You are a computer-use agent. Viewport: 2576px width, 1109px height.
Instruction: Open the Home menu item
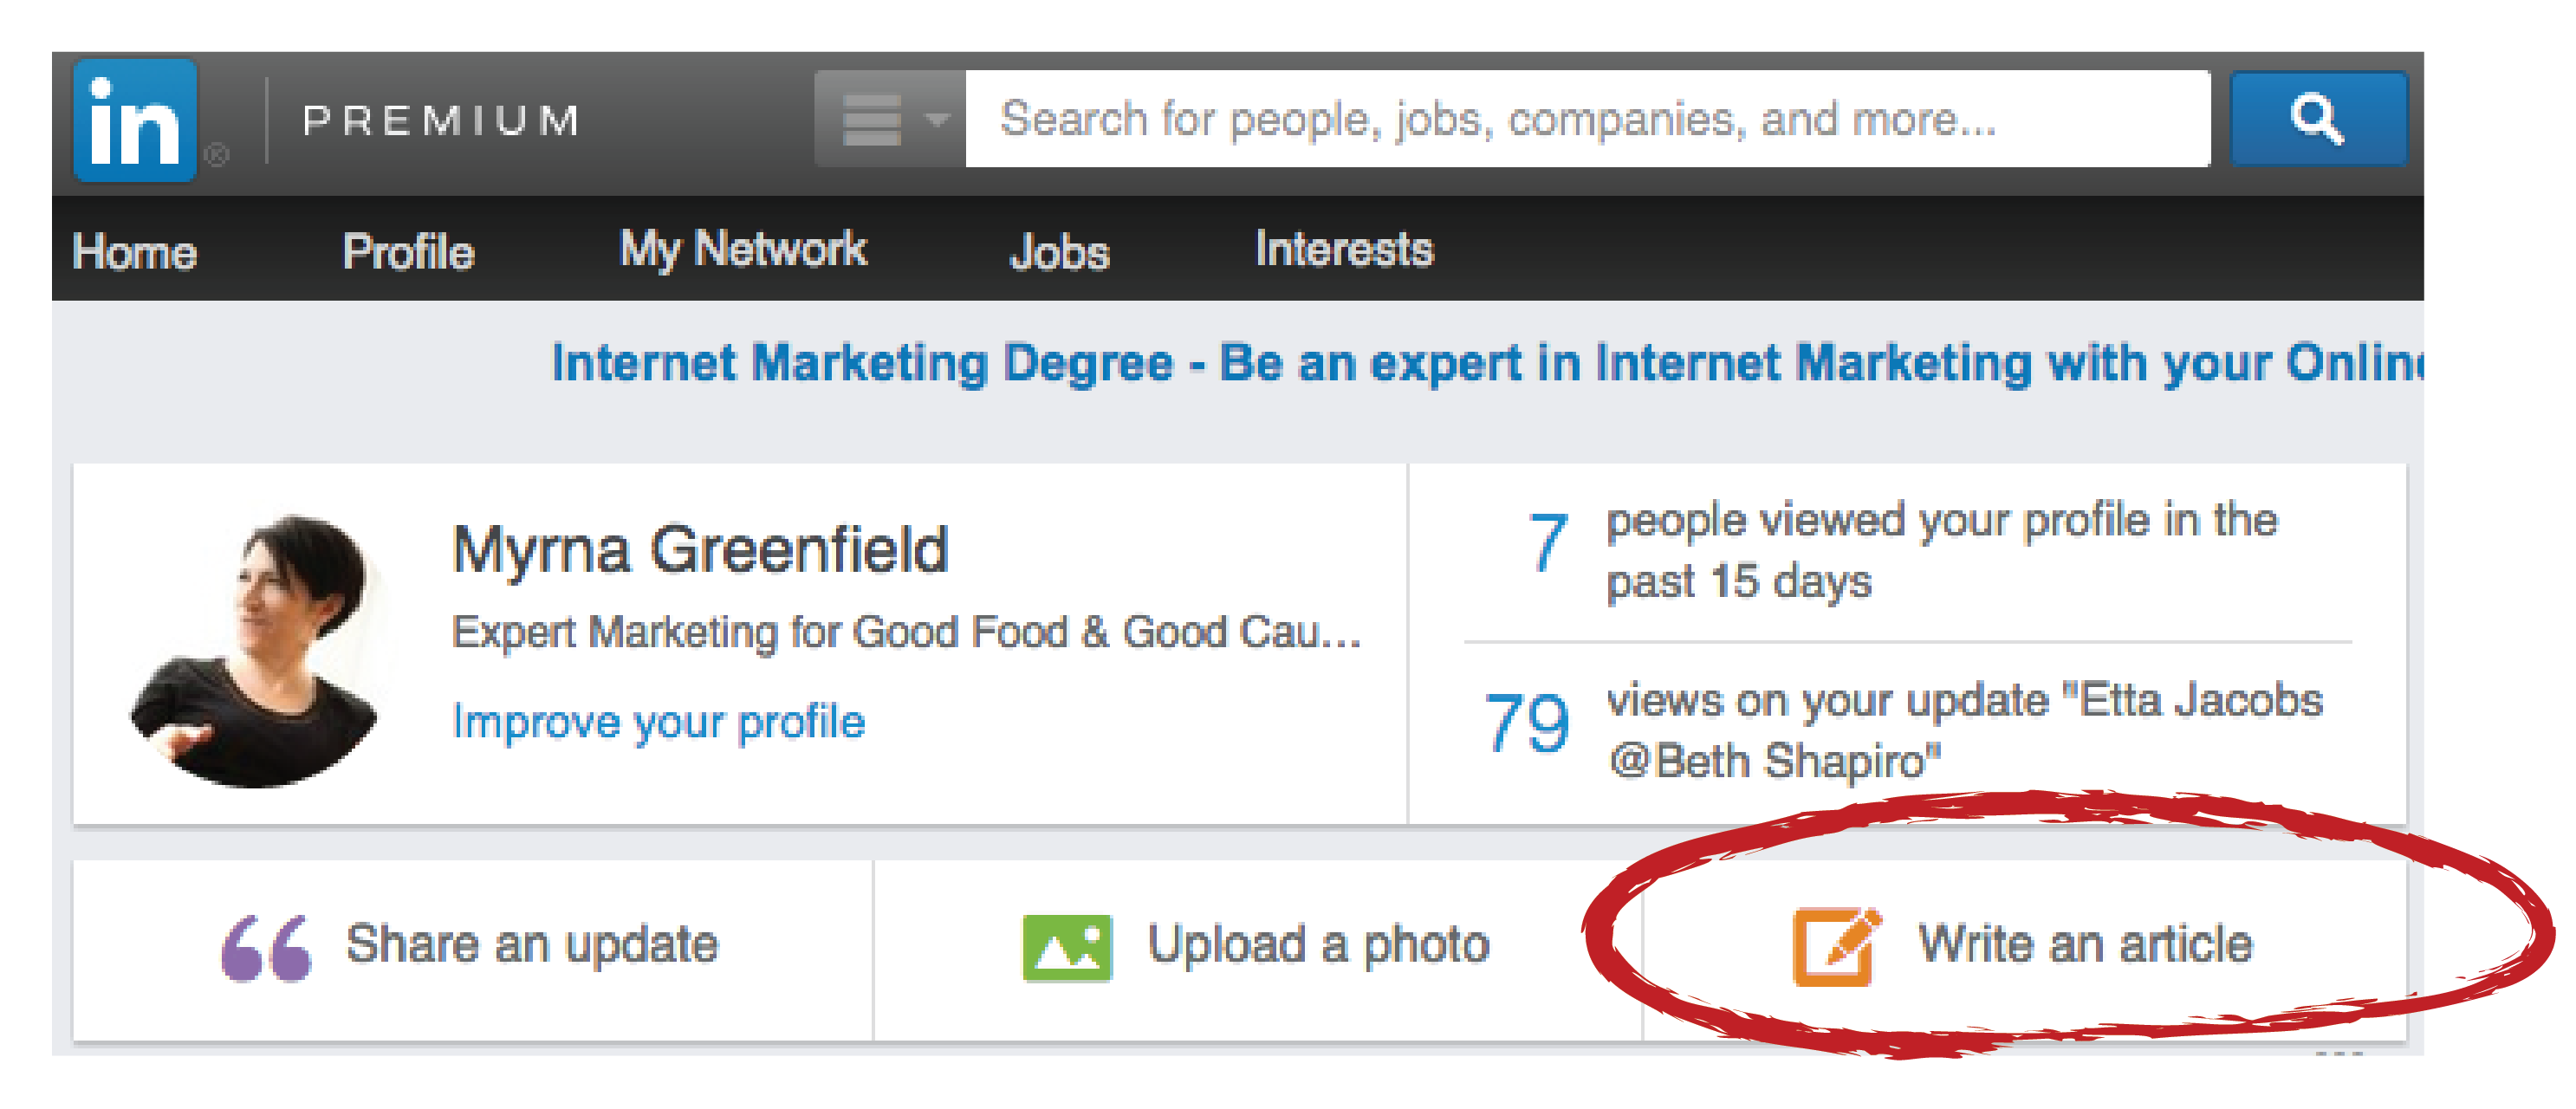tap(135, 251)
